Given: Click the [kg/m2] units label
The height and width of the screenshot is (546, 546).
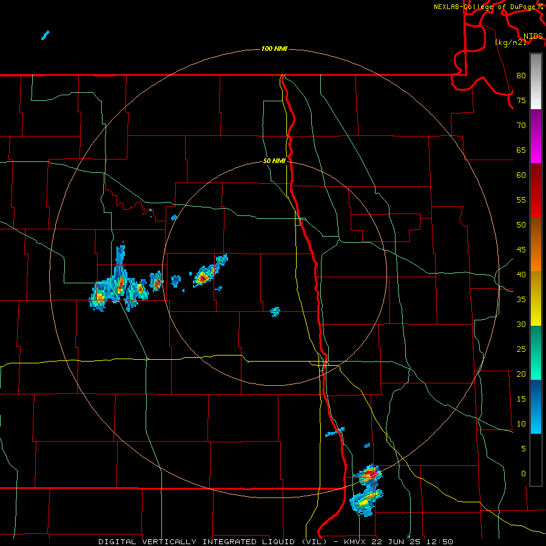Looking at the screenshot, I should pos(510,42).
